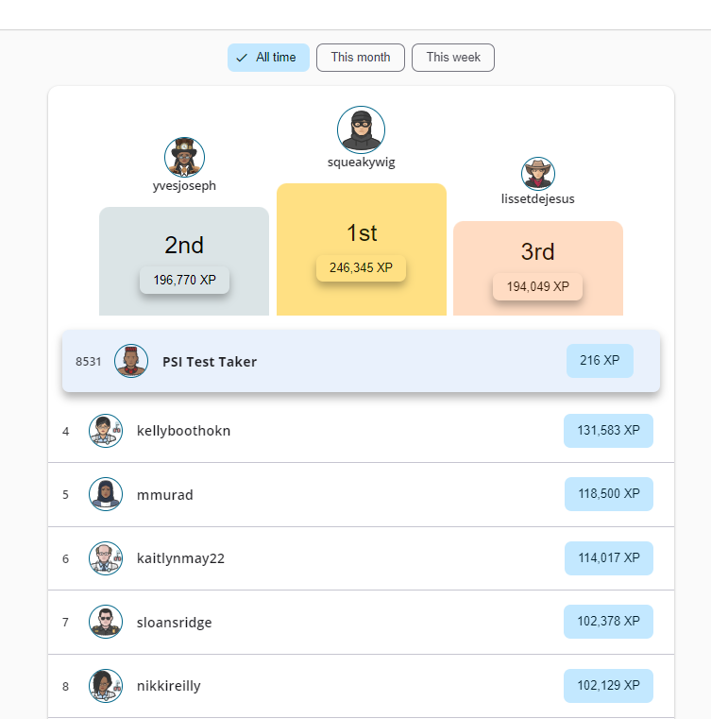Click the 246,345 XP badge
This screenshot has height=719, width=711.
[361, 268]
